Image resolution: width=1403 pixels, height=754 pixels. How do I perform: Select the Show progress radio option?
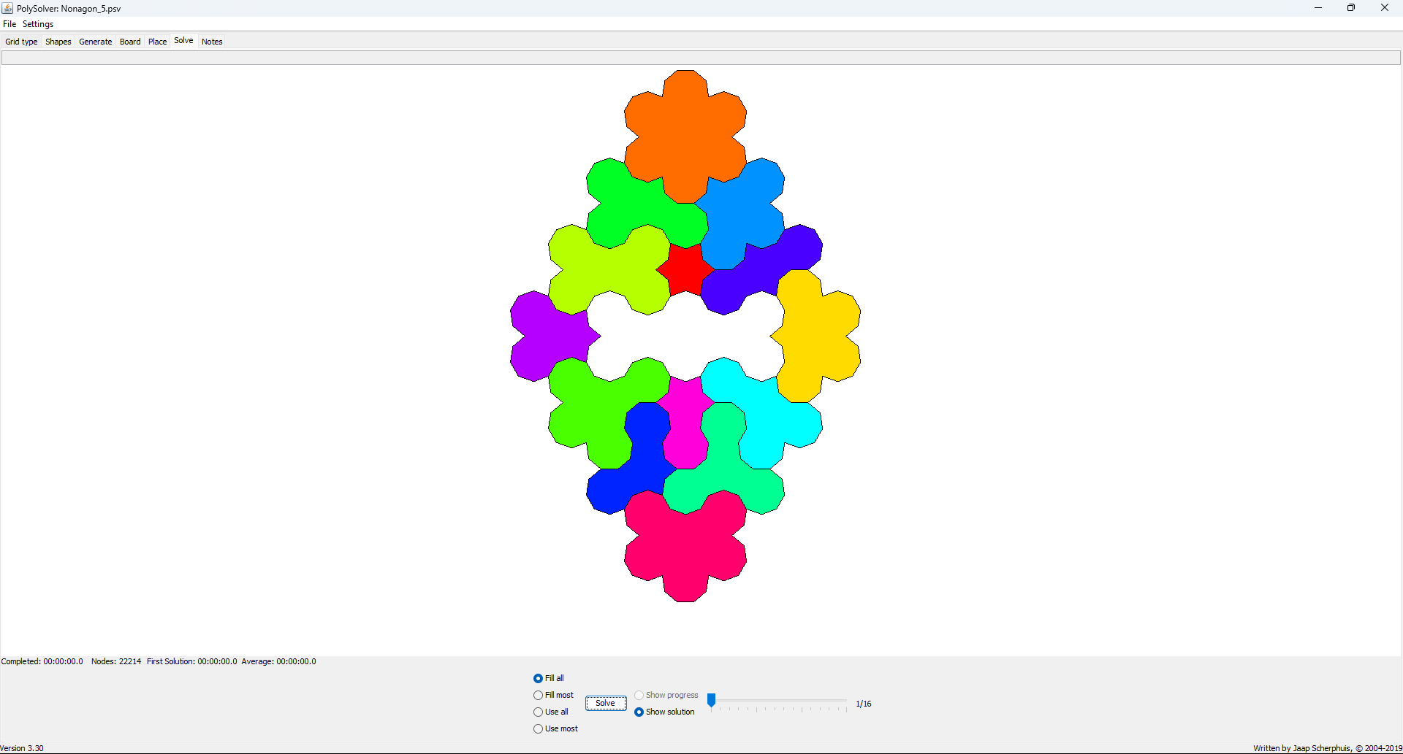[666, 695]
